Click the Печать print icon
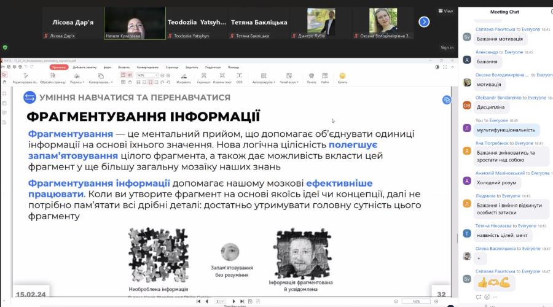 pyautogui.click(x=312, y=77)
